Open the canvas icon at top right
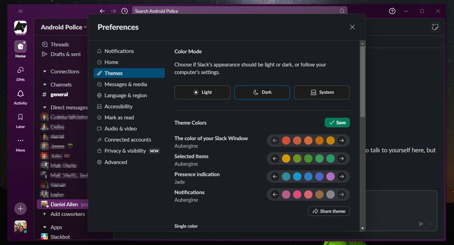Viewport: 454px width, 245px height. pos(435,27)
